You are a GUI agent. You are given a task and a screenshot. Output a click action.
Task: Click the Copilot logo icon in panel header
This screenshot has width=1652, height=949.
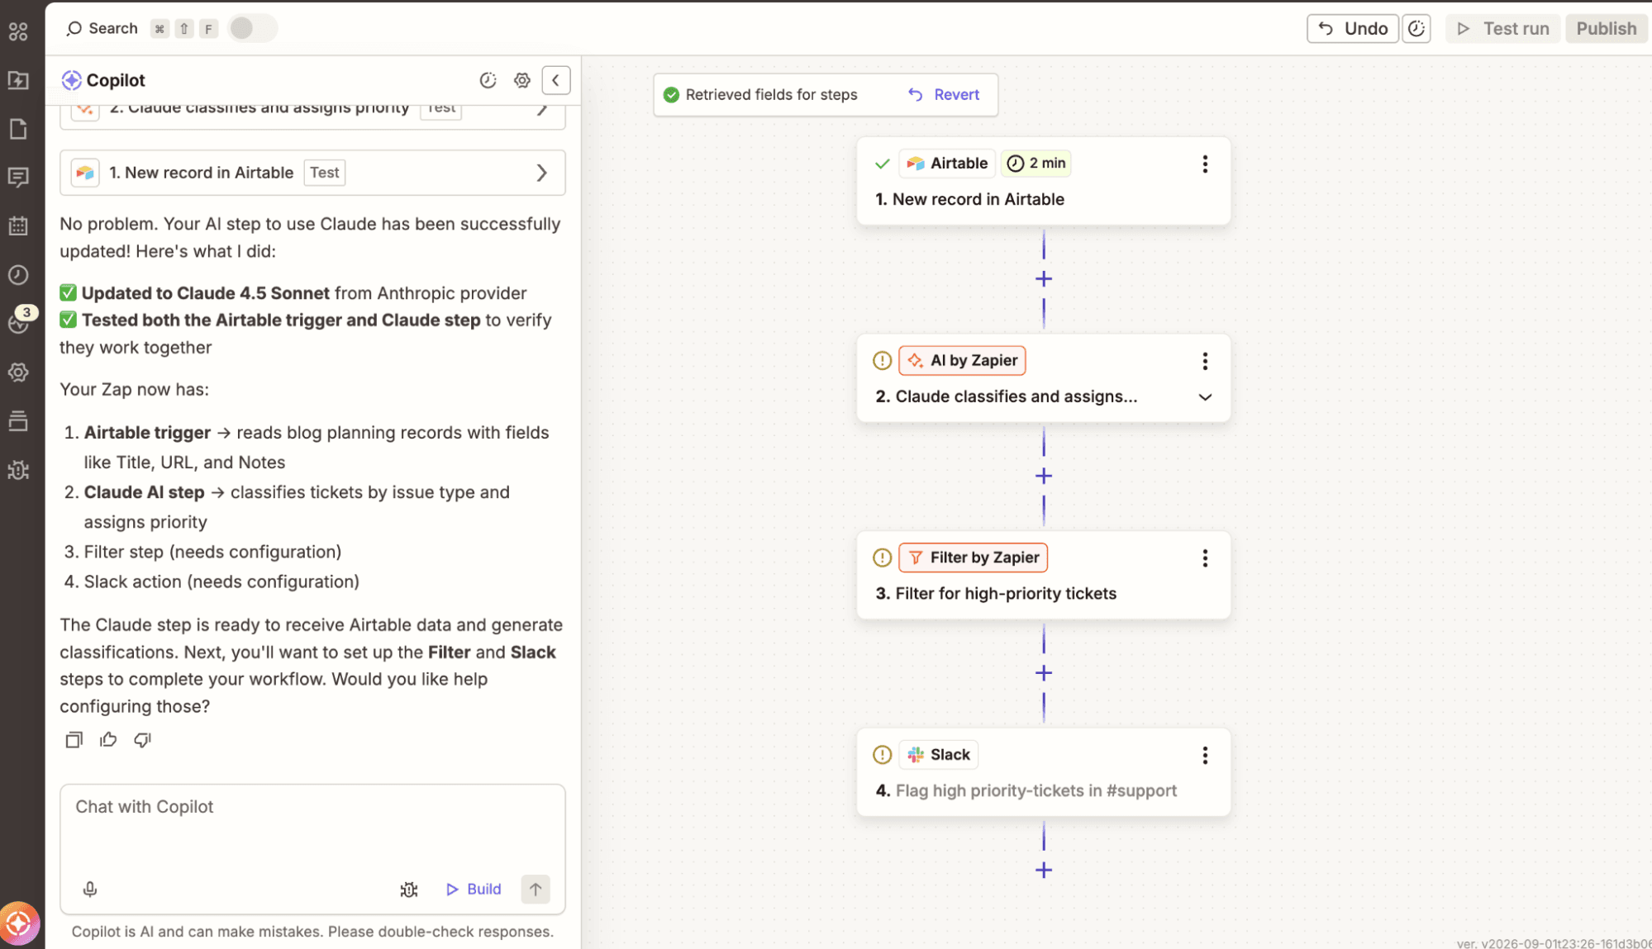pos(71,80)
